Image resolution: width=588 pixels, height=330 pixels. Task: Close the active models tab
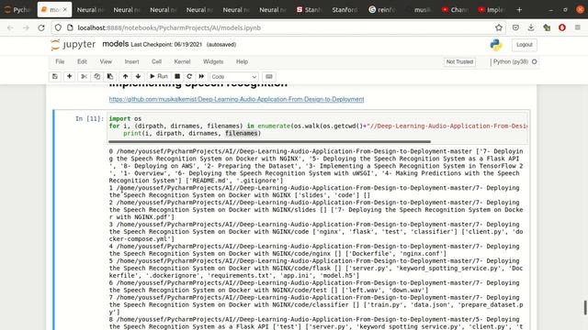pos(65,10)
